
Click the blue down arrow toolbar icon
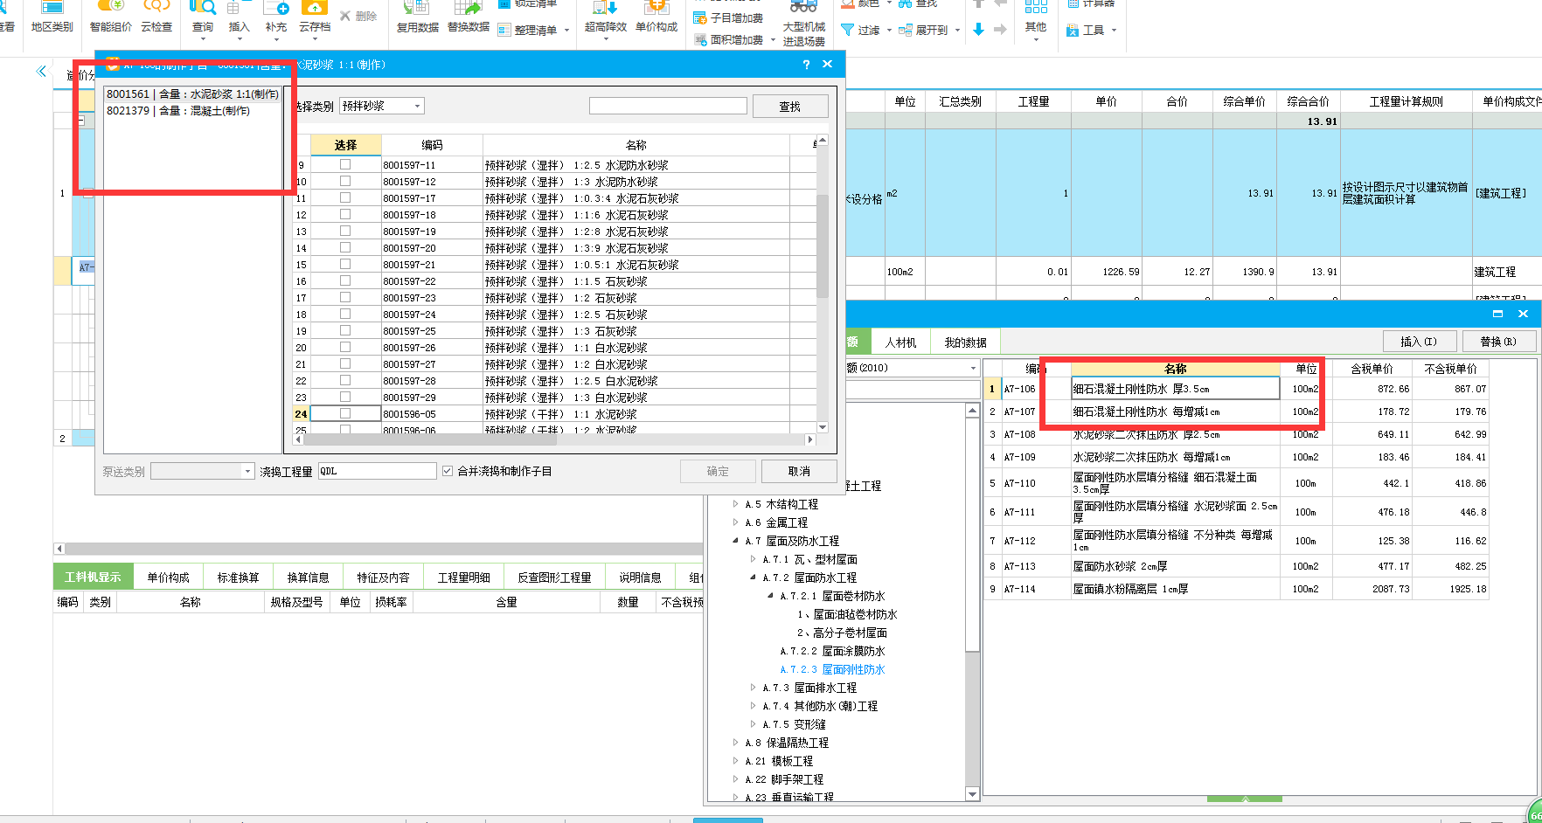[x=978, y=30]
